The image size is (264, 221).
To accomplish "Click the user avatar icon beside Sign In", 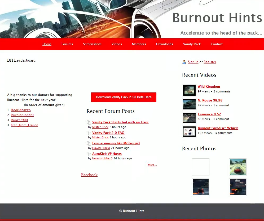I will (184, 62).
